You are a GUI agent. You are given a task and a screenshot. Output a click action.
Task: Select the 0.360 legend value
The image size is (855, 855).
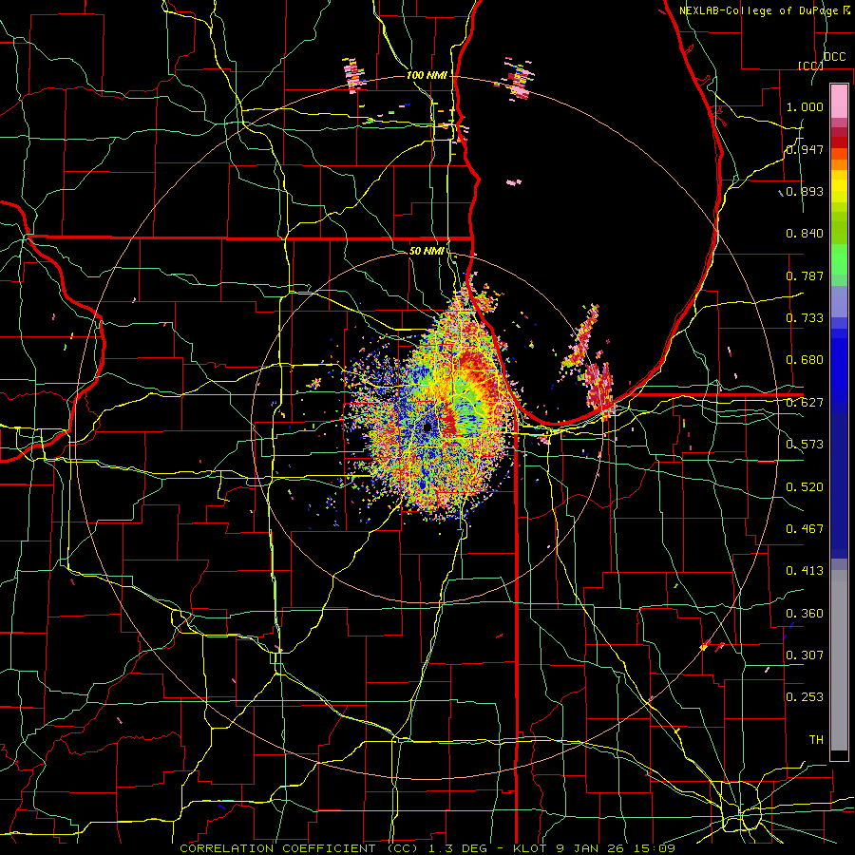tap(805, 614)
